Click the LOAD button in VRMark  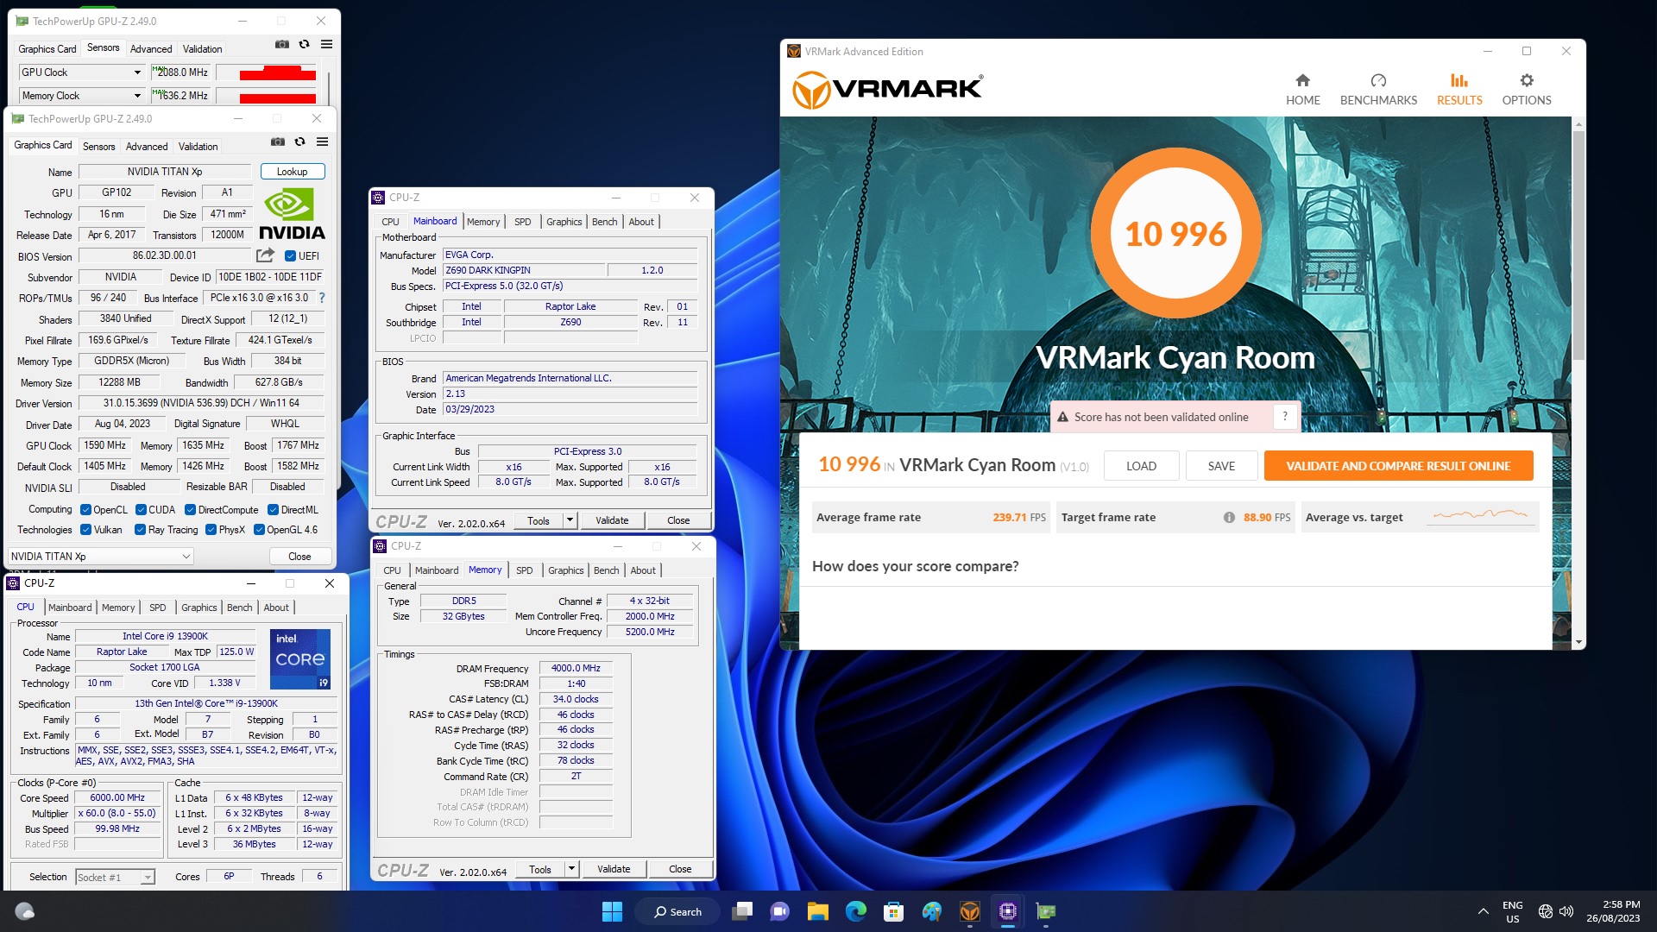(x=1141, y=466)
